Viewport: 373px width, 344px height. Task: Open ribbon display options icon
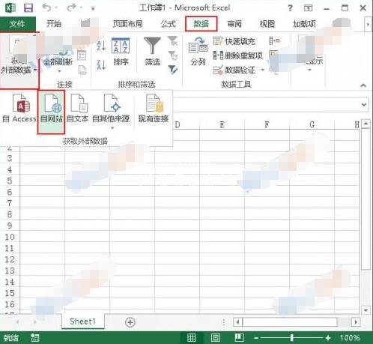tap(308, 8)
